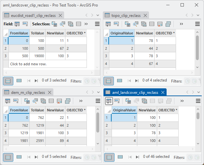
Task: Toggle Show All Records in eucdist_road1_clip_reclass table
Action: point(8,81)
